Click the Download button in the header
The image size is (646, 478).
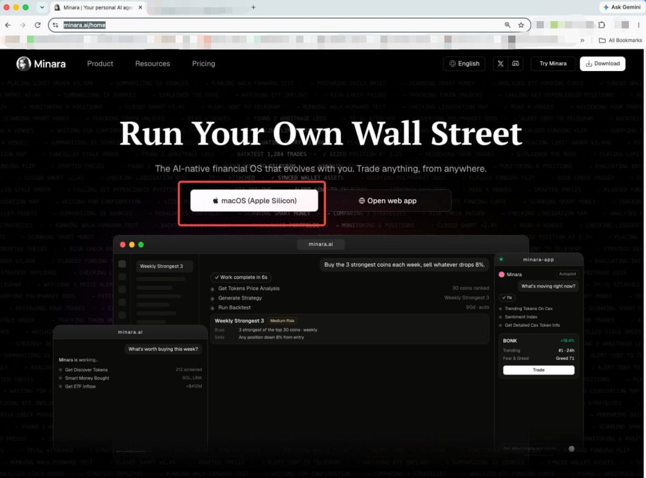click(602, 64)
